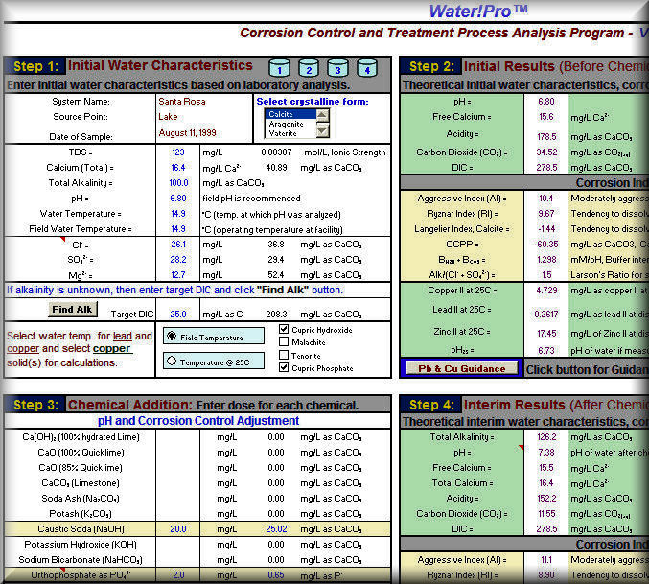
Task: Select Langelier Index value -1.44
Action: [545, 229]
